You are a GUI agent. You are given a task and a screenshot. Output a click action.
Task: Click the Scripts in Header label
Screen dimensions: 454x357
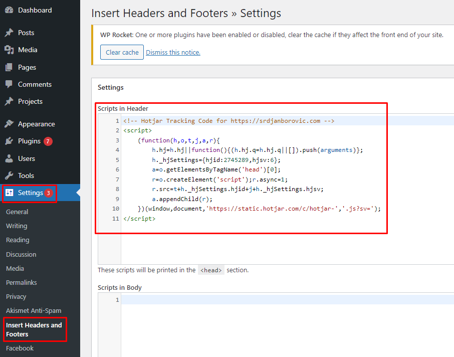pos(123,109)
